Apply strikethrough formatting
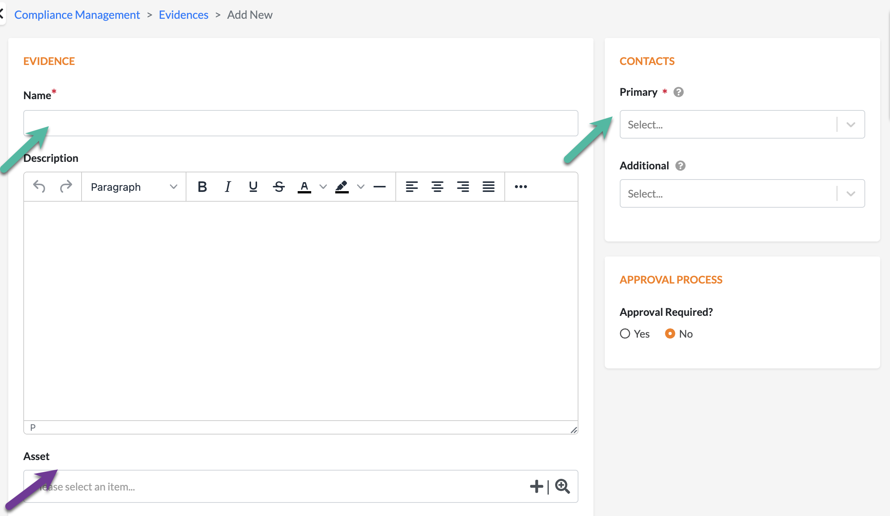890x516 pixels. coord(279,187)
